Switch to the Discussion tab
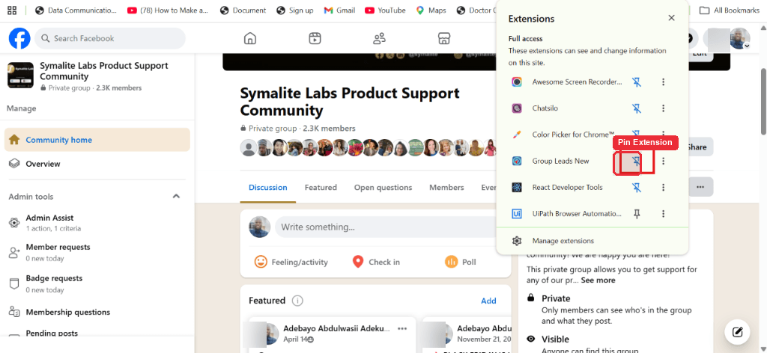Screen dimensions: 767x353 [x=268, y=188]
